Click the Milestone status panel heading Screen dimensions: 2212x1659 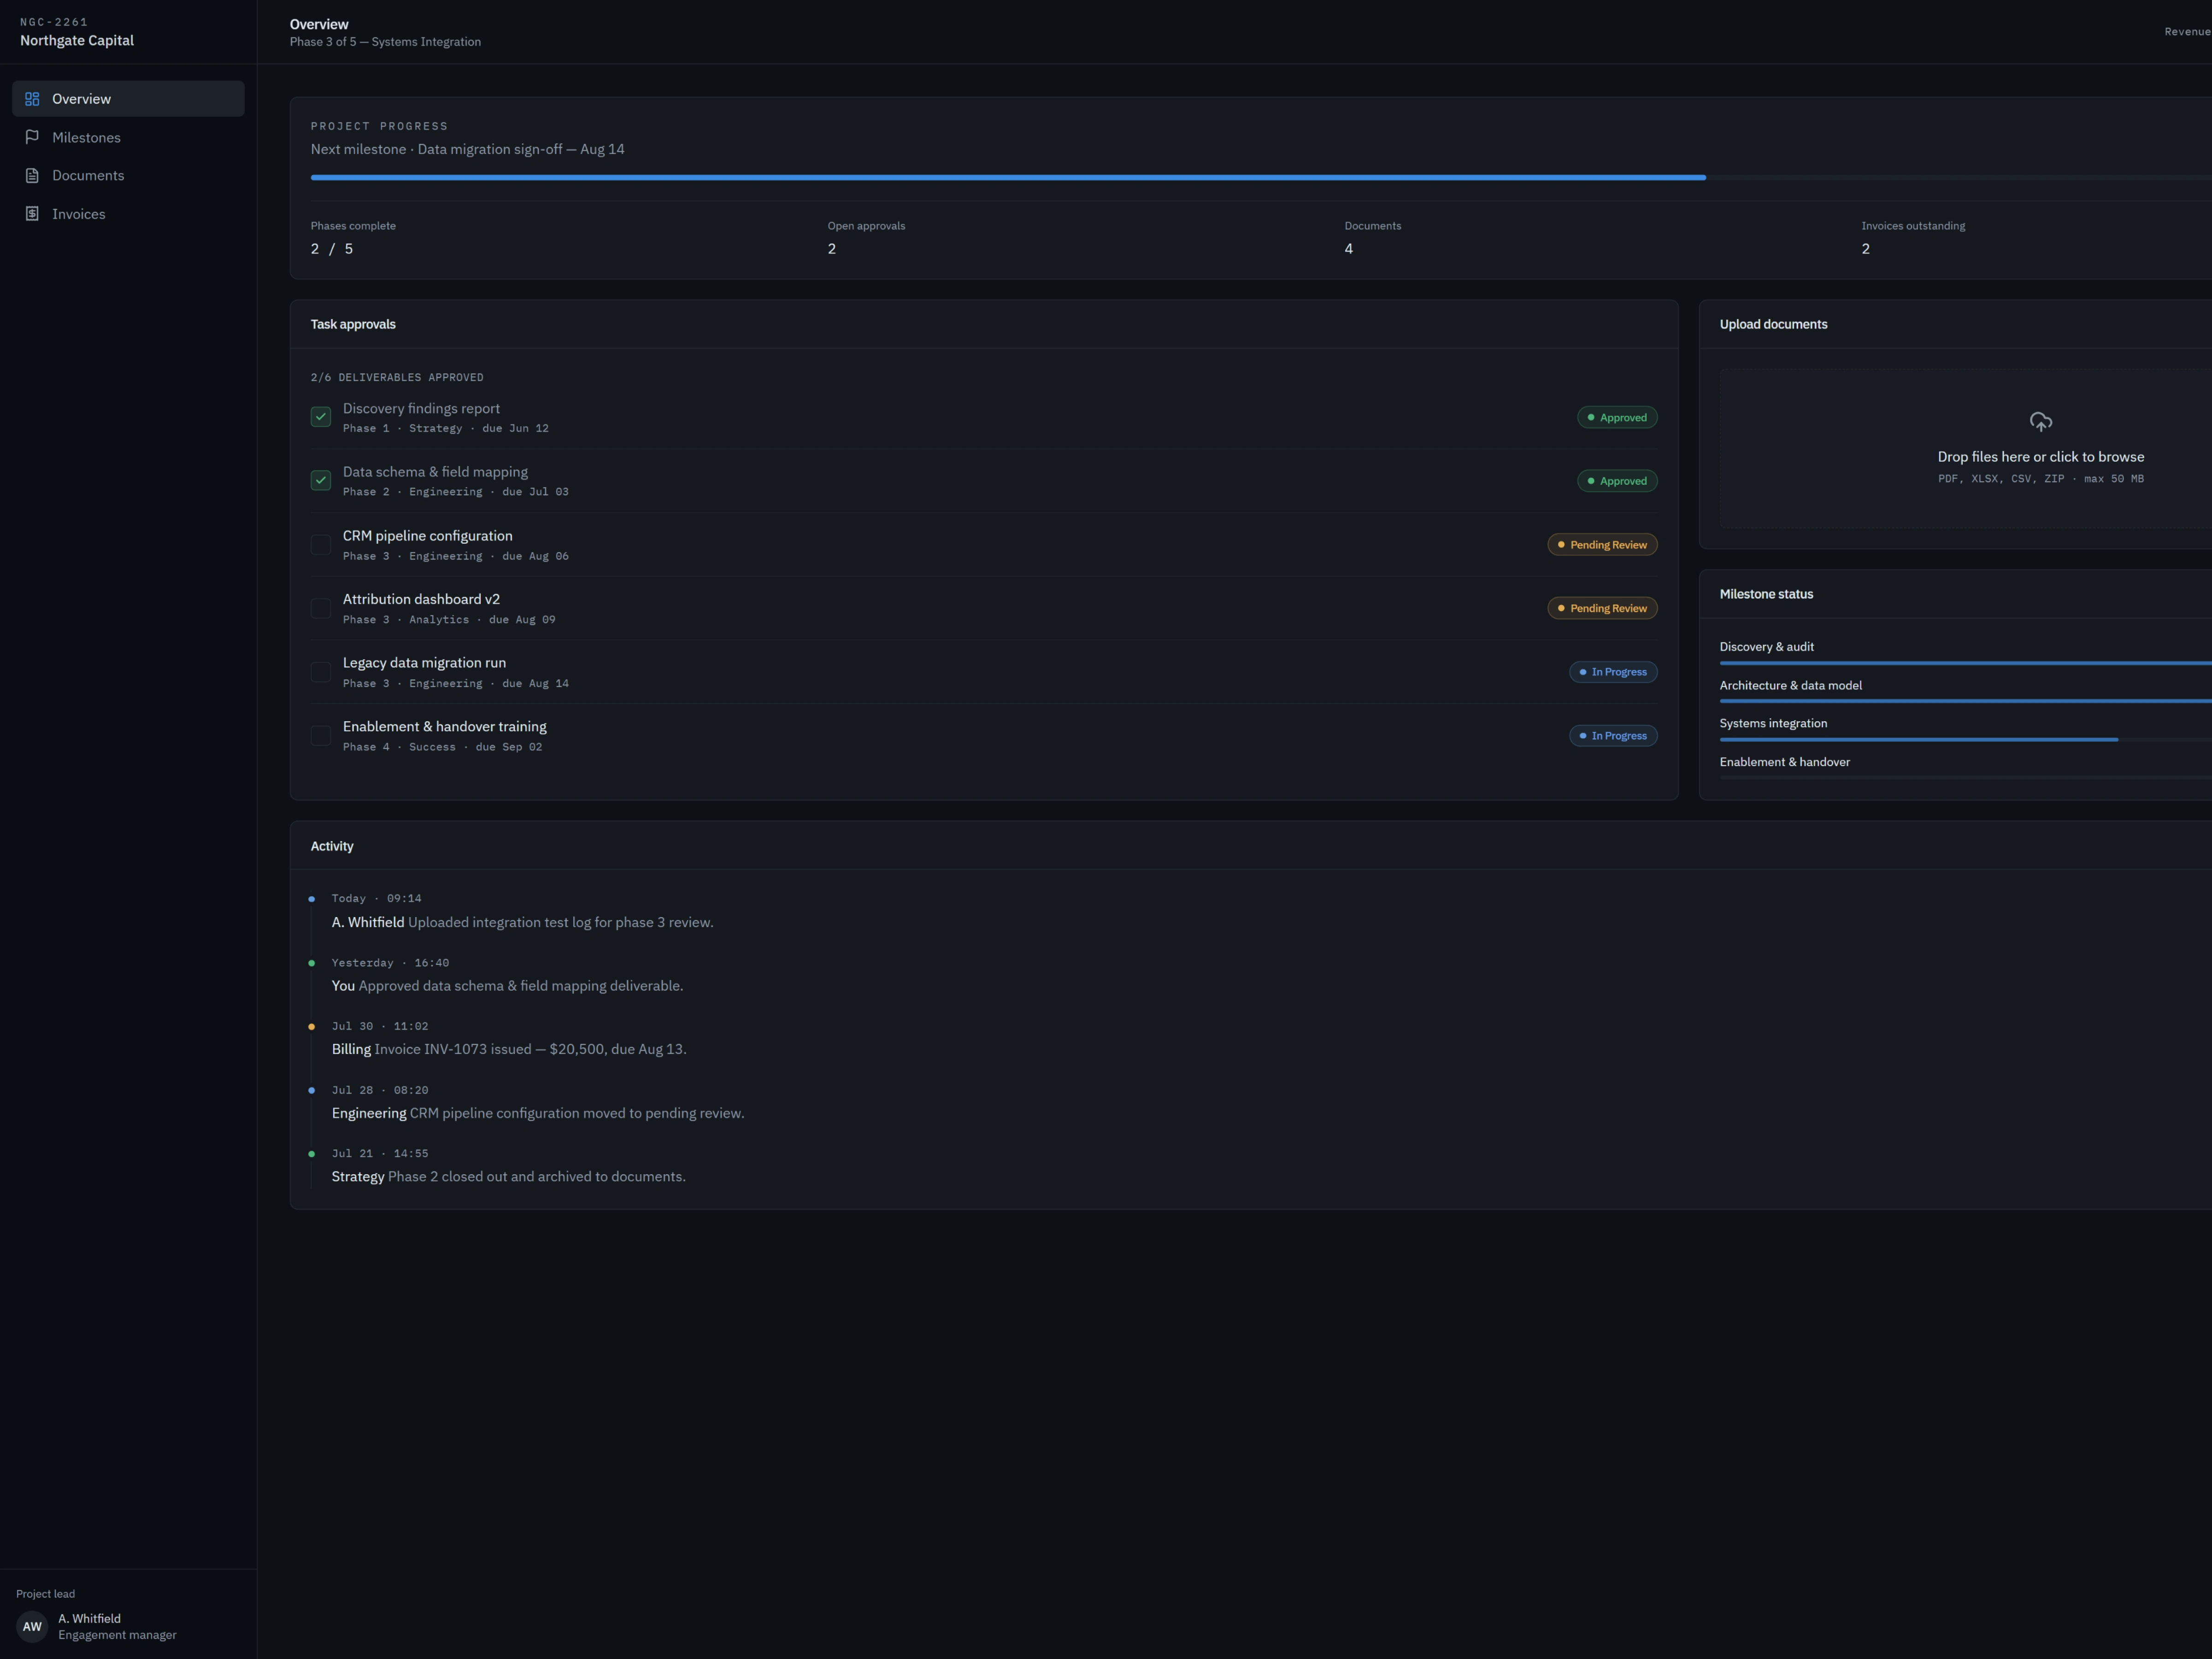tap(1766, 594)
